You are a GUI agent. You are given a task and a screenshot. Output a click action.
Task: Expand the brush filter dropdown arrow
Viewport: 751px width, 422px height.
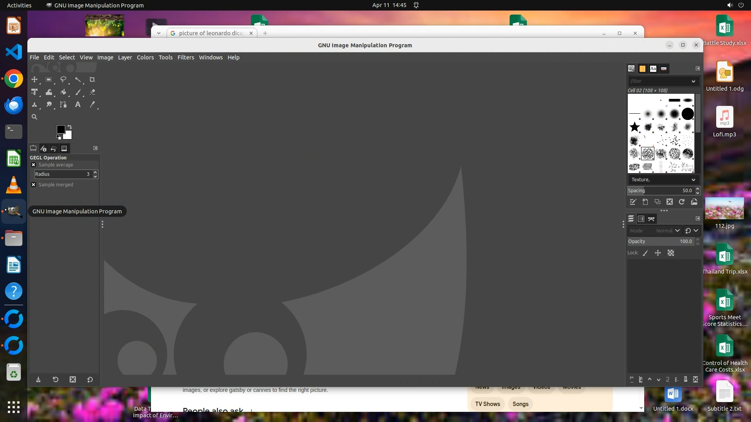tap(694, 81)
